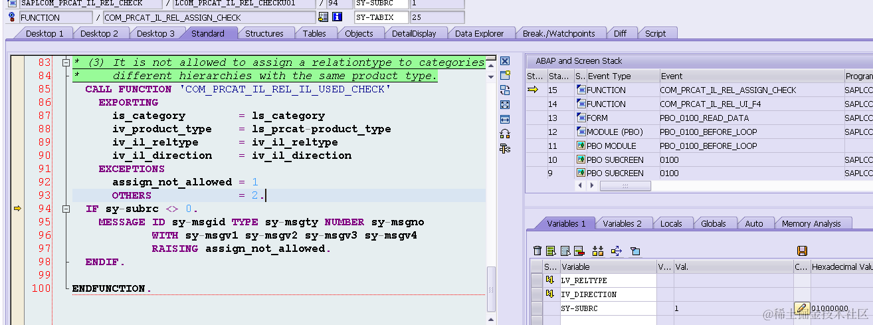Open the Data Explorer tab
Screen dimensions: 873x325
pos(479,33)
